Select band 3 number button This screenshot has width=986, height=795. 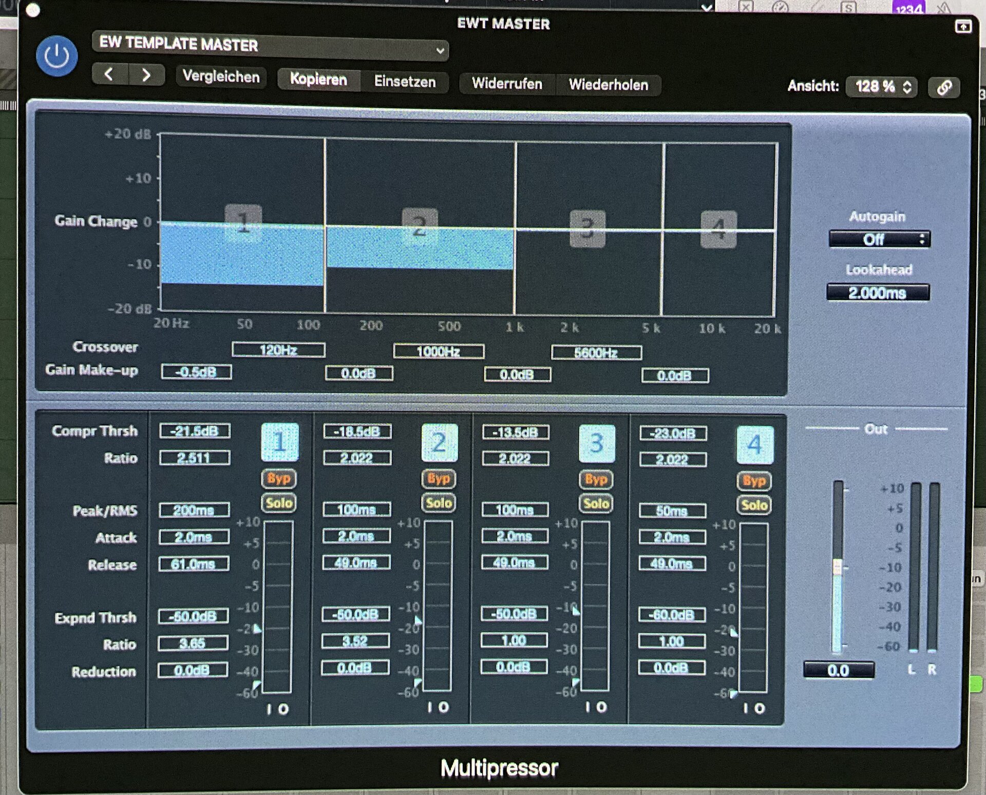pos(596,443)
